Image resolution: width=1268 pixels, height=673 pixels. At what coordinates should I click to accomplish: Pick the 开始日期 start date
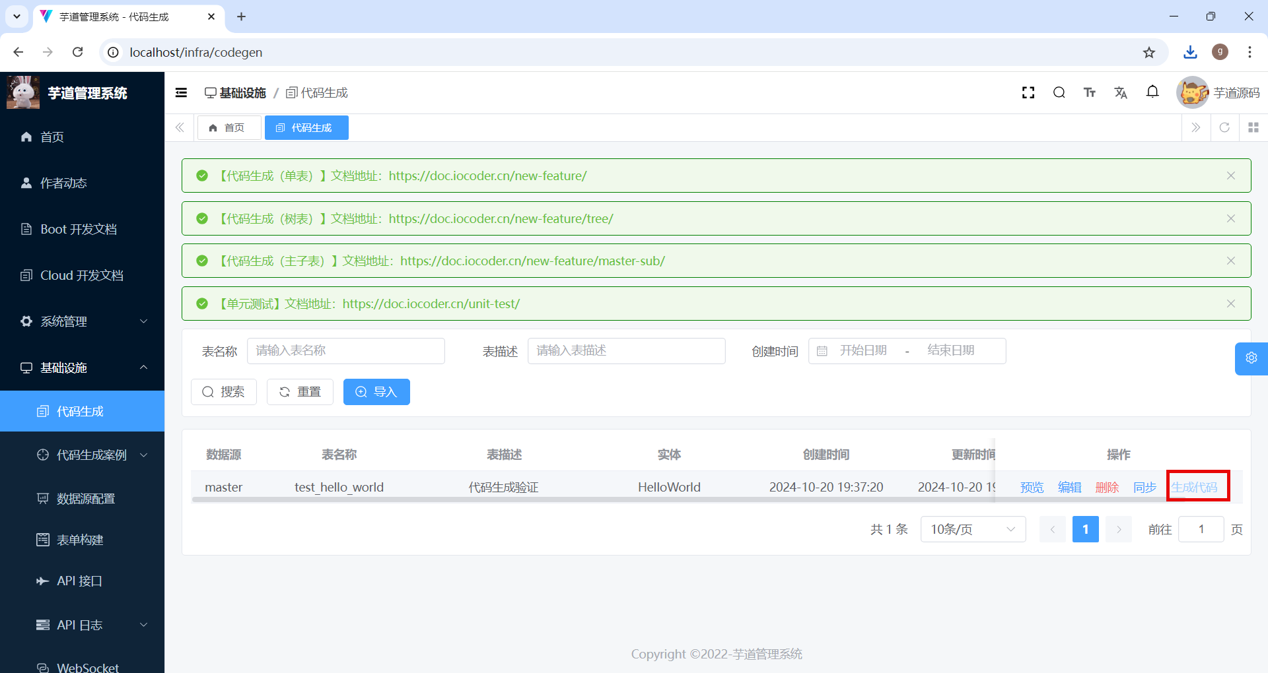863,351
